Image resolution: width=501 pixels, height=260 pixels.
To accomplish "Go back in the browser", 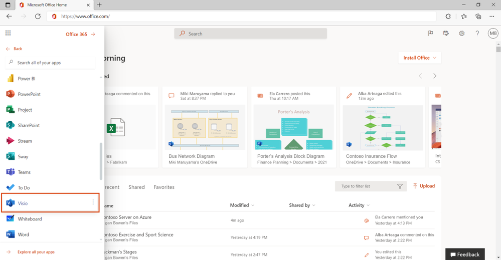I will [x=9, y=16].
